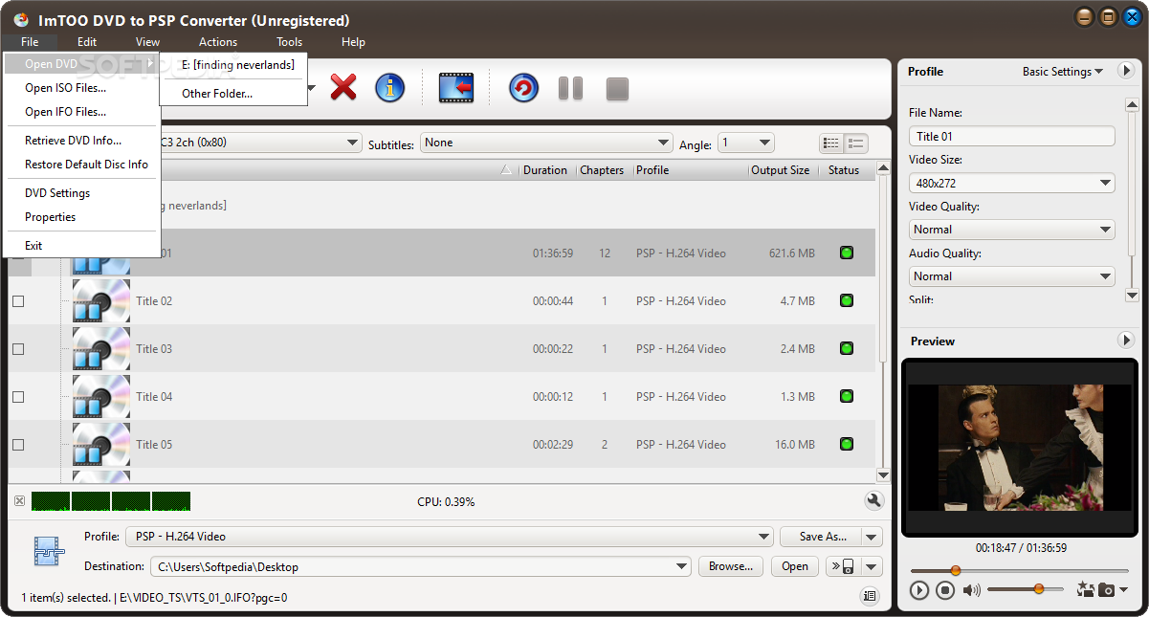Viewport: 1149px width, 617px height.
Task: Click the Title 02 disc icon
Action: [101, 301]
